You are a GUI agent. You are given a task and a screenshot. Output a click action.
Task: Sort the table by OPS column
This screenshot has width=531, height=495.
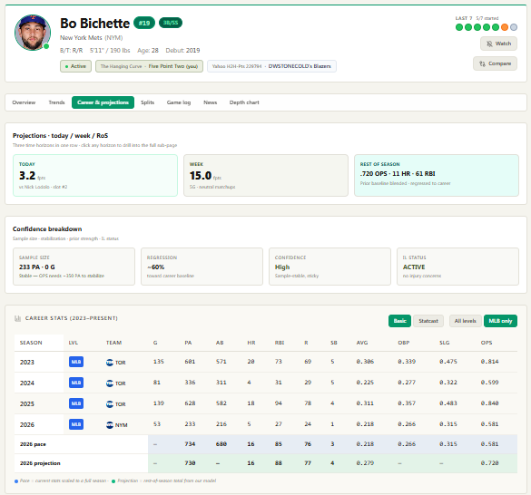tap(487, 343)
